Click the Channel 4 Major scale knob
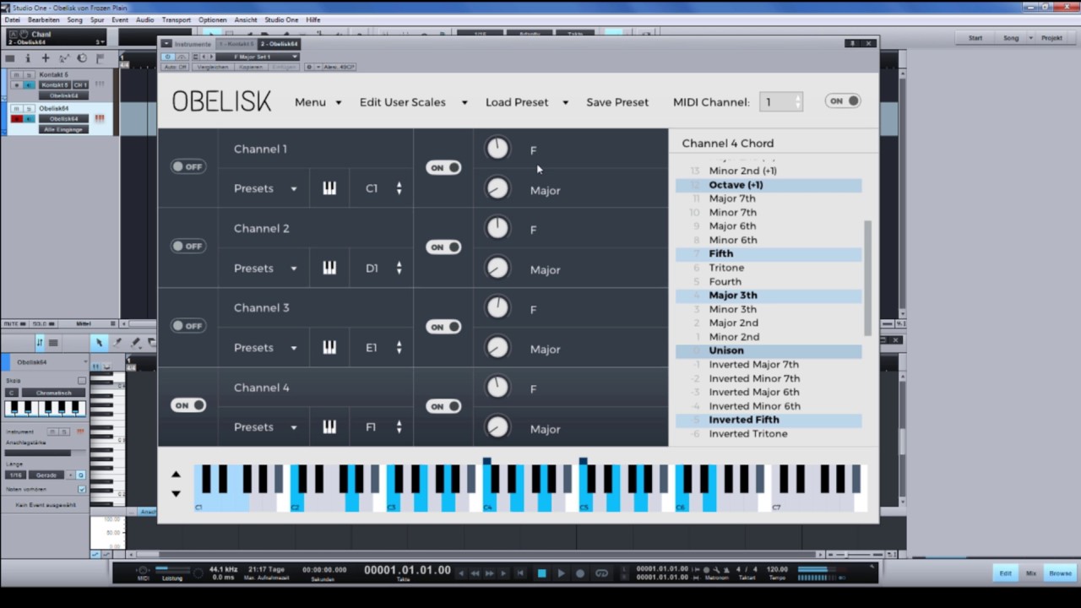Screen dimensions: 1081x608 coord(497,427)
